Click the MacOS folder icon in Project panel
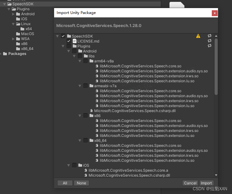The image size is (232, 194). click(x=18, y=34)
